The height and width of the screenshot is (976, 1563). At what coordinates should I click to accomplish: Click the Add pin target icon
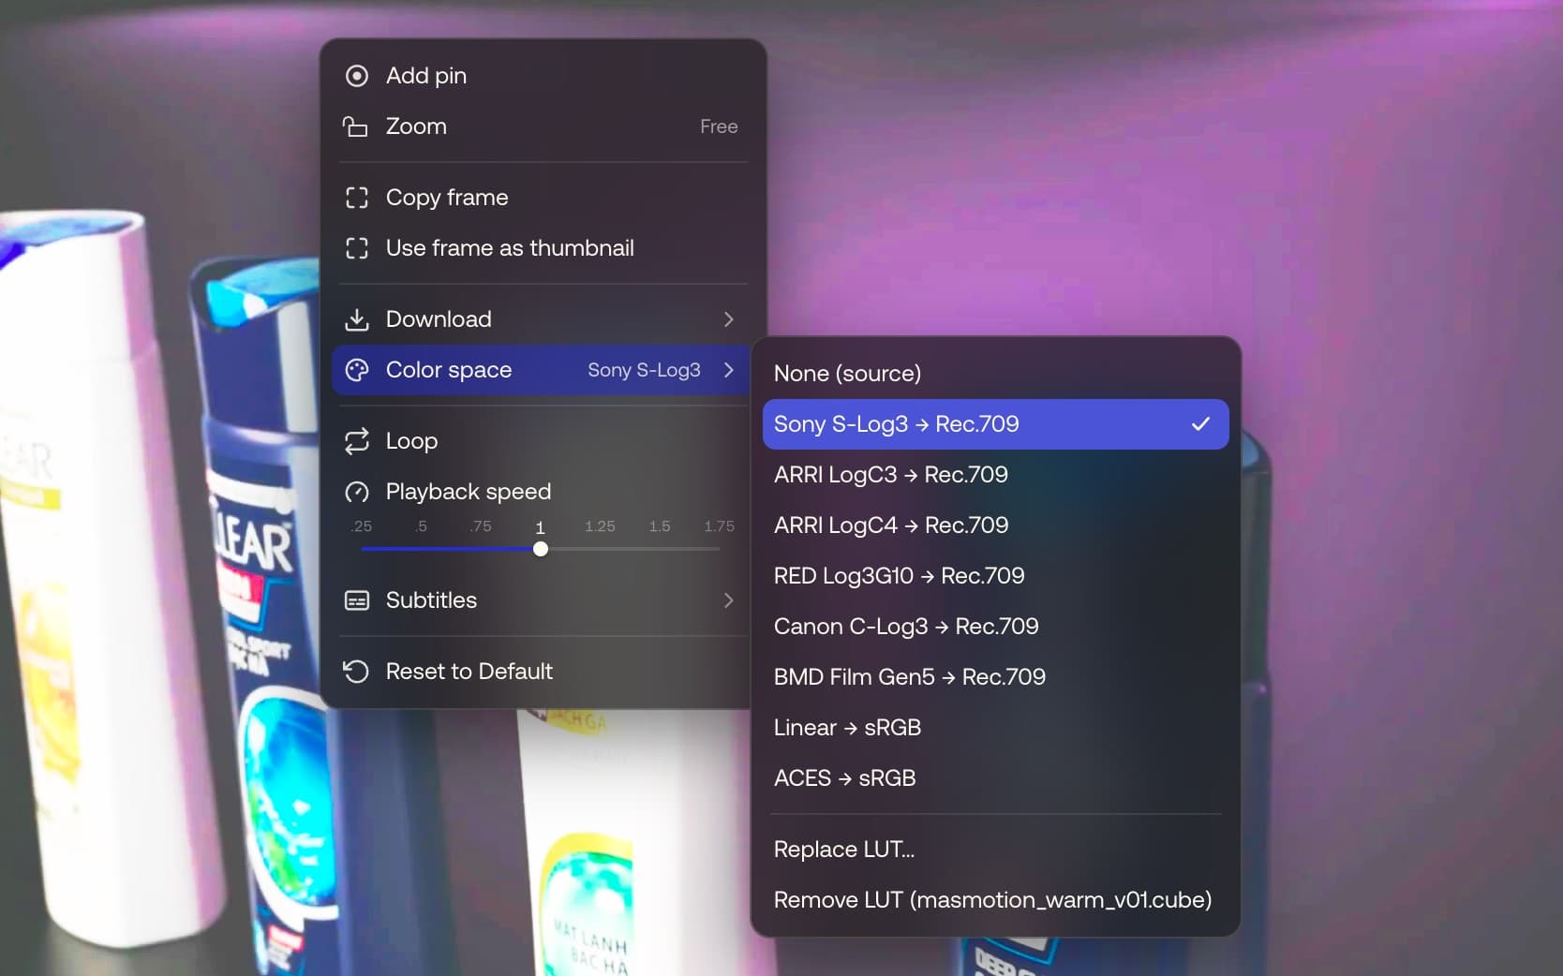click(356, 76)
